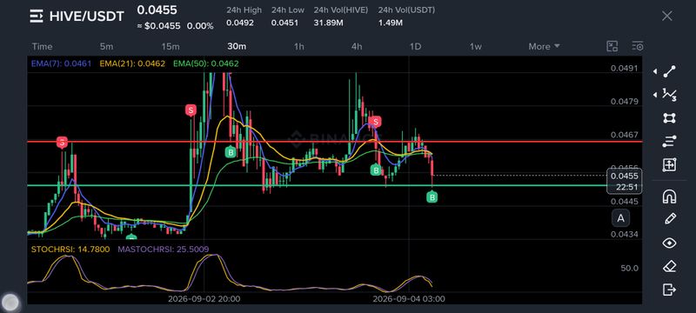Open the More intervals dropdown
696x313 pixels.
[545, 47]
